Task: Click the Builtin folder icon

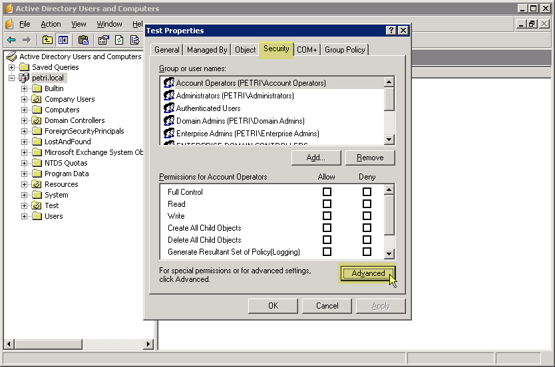Action: click(x=37, y=88)
